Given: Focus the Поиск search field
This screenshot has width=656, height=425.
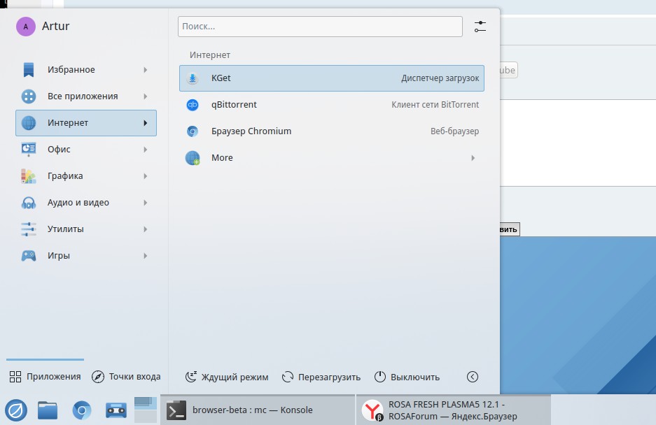Looking at the screenshot, I should click(320, 27).
